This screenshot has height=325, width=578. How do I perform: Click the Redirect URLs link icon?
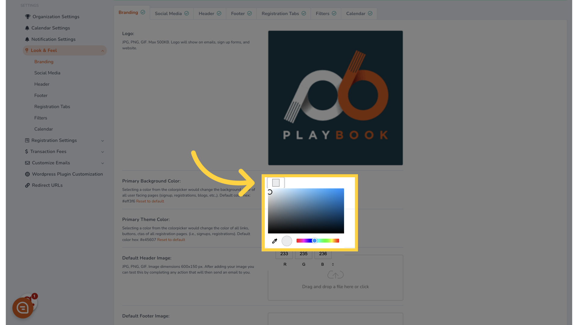pyautogui.click(x=27, y=185)
